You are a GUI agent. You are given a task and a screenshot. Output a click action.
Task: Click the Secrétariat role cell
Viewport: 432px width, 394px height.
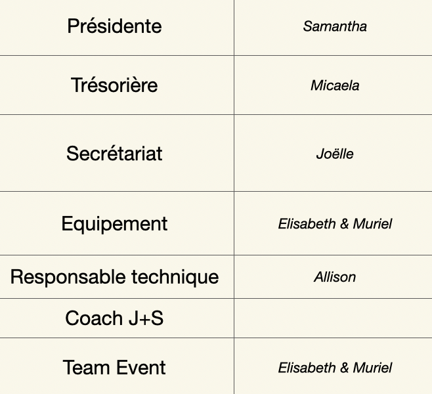[x=114, y=154]
